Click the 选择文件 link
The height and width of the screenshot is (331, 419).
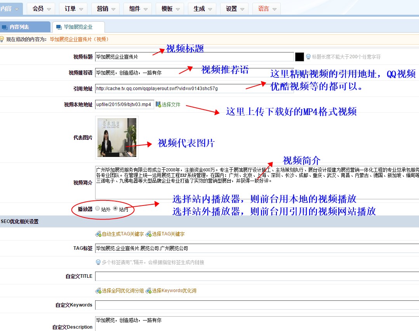[171, 105]
